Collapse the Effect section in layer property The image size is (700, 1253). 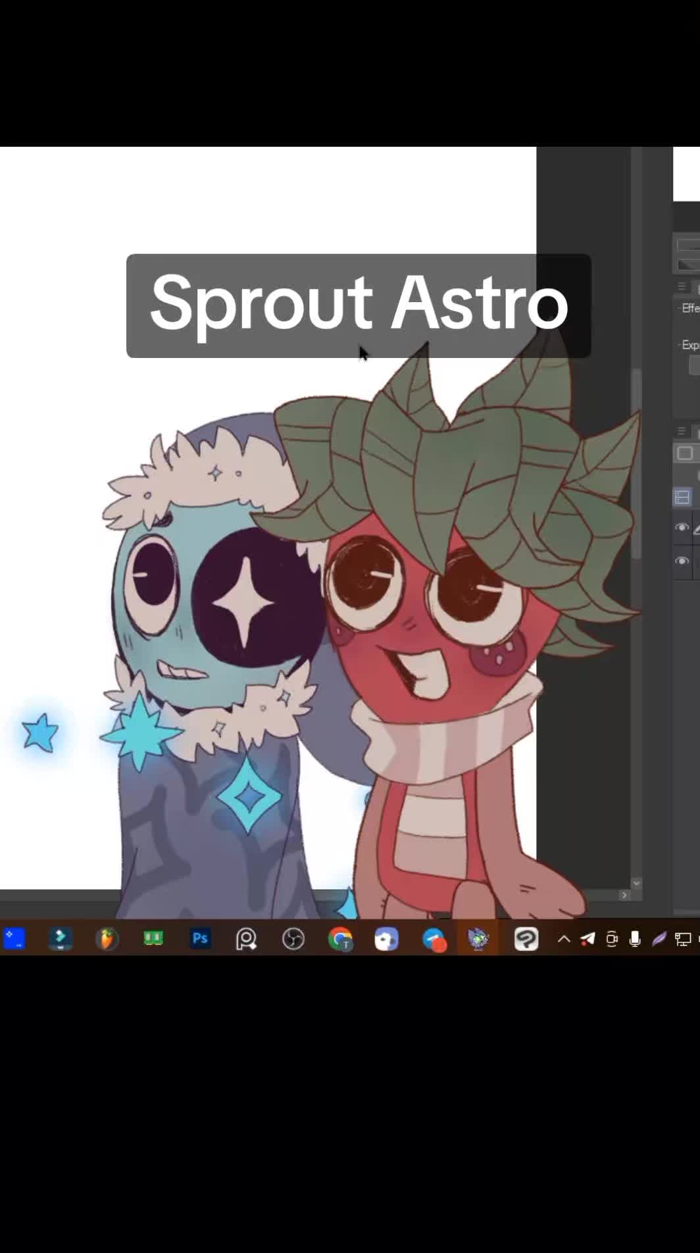click(x=680, y=308)
